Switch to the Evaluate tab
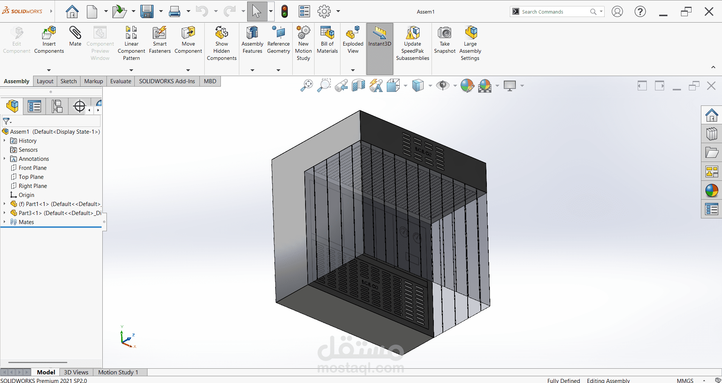 click(x=121, y=81)
